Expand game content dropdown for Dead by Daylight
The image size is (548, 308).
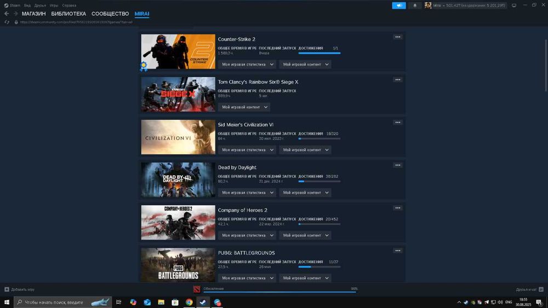(x=305, y=193)
